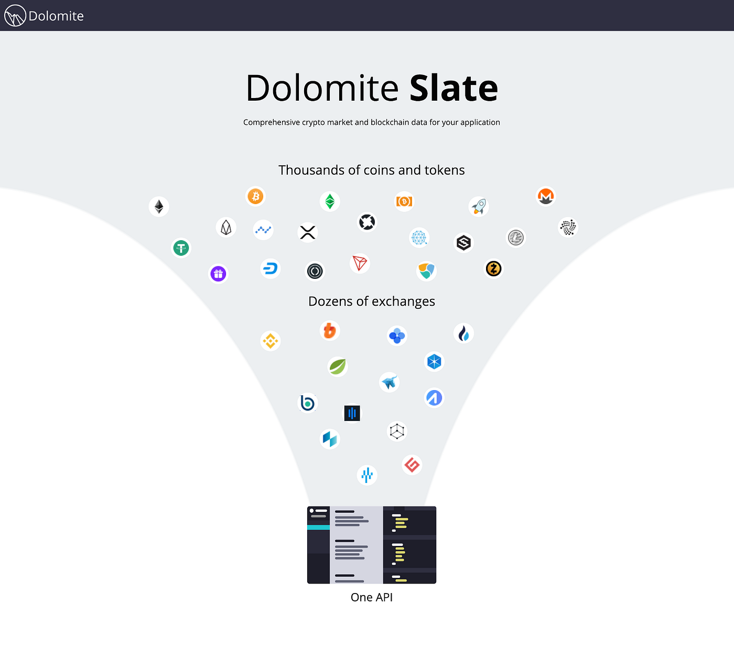Click the NEM coin icon

pyautogui.click(x=426, y=271)
